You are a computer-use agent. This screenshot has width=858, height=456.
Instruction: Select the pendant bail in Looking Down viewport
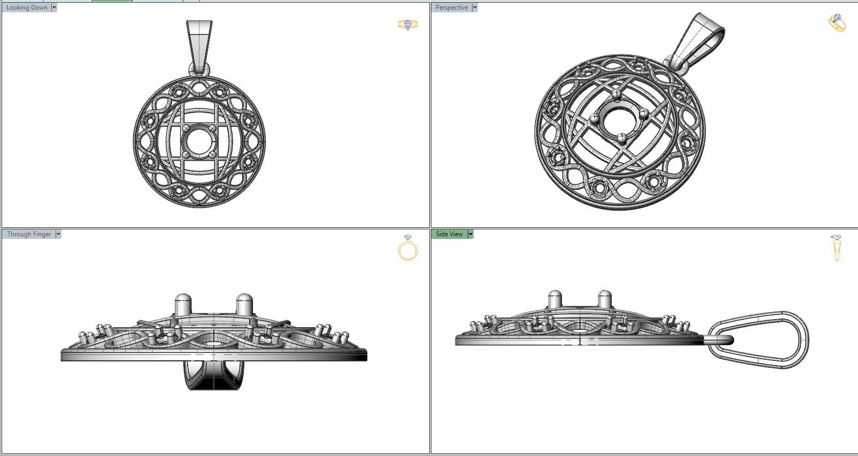[x=199, y=47]
